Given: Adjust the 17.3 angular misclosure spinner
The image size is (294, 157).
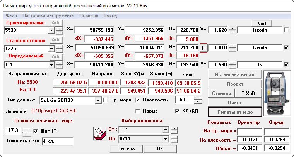Looking at the screenshot, I should click(x=27, y=132).
